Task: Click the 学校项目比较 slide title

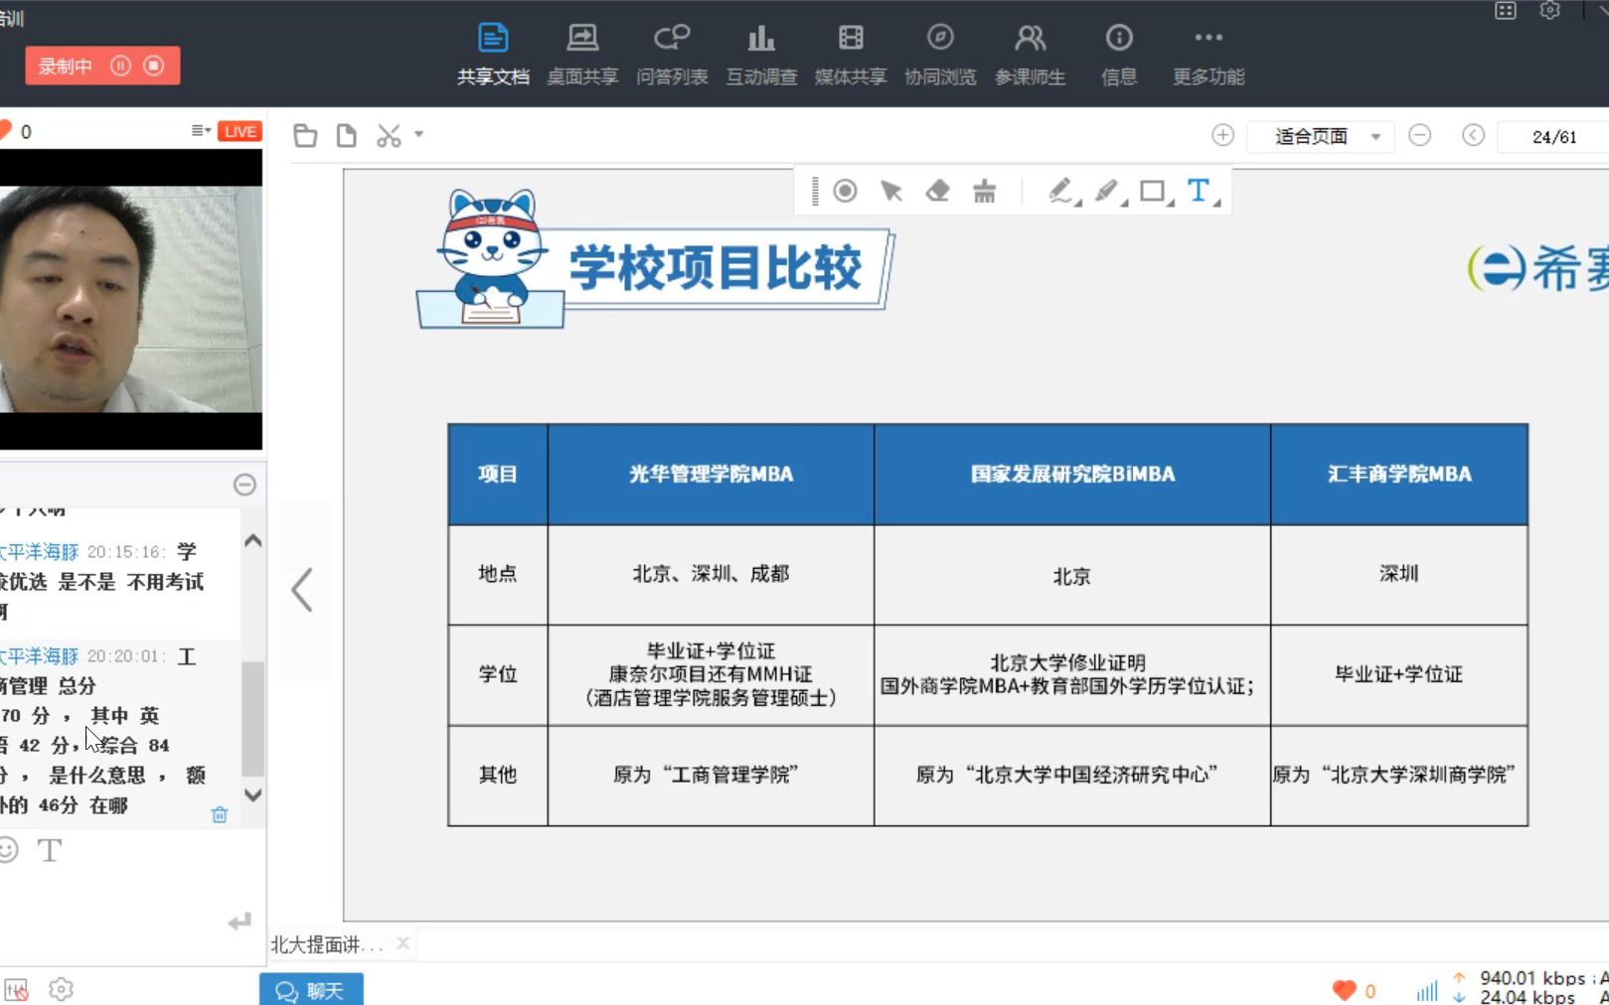Action: (716, 267)
